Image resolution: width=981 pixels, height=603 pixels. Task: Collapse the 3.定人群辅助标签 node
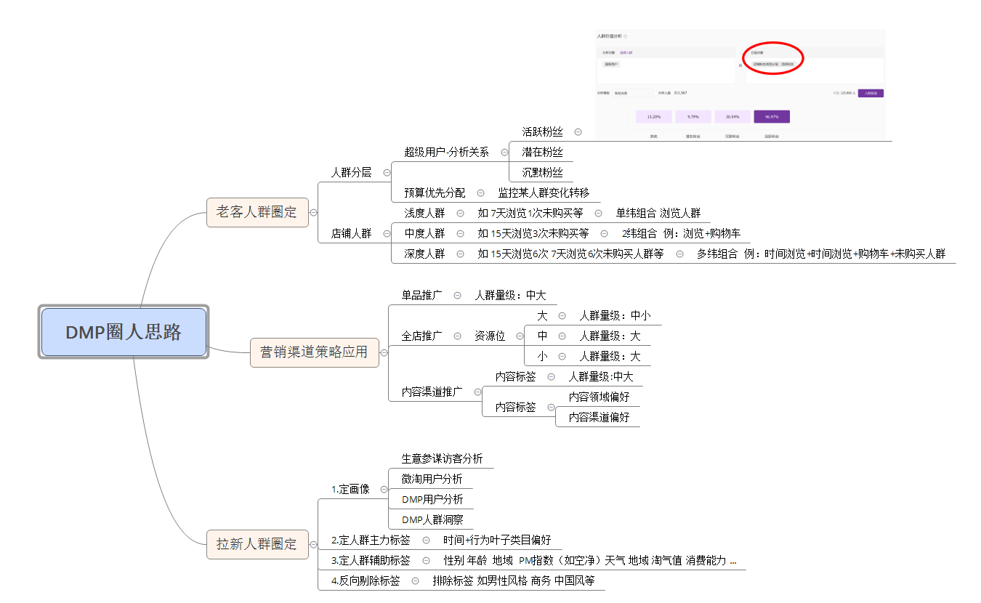[x=426, y=561]
